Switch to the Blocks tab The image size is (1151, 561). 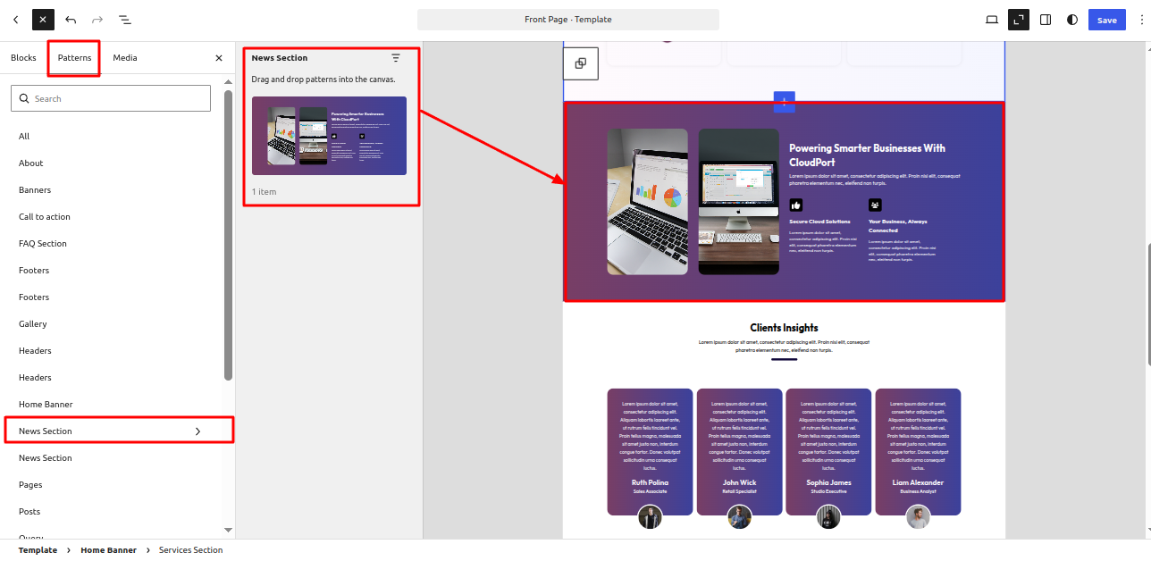click(x=23, y=57)
